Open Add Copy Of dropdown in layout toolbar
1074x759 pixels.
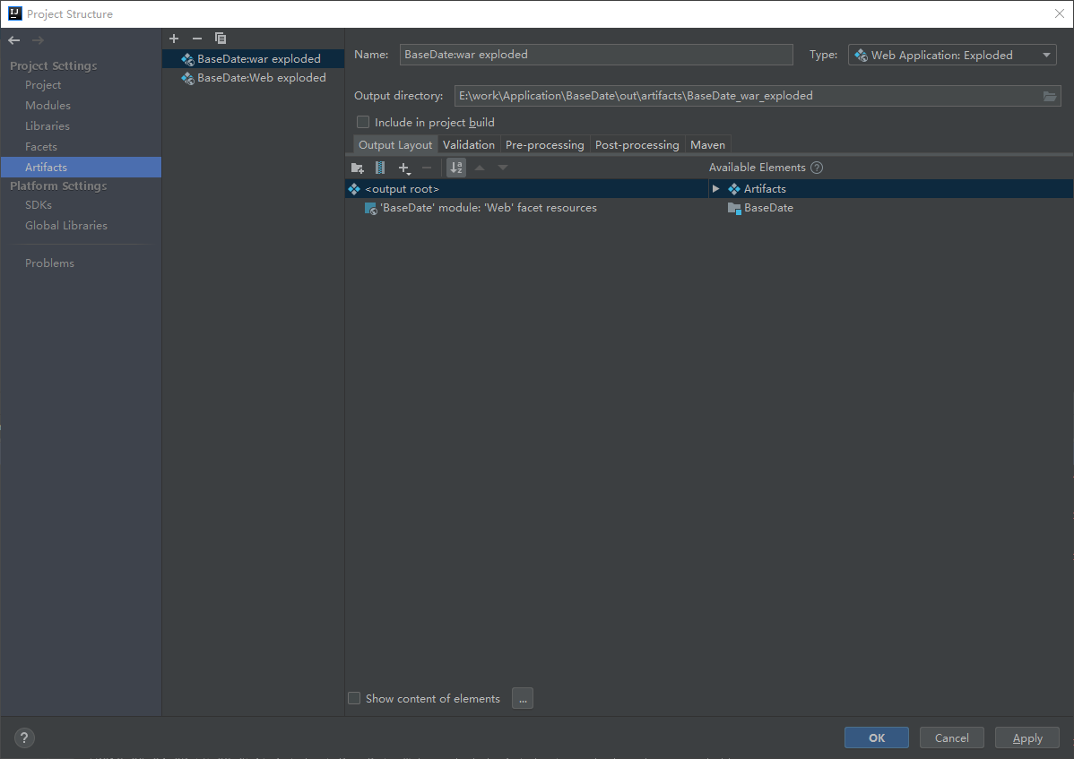coord(404,168)
